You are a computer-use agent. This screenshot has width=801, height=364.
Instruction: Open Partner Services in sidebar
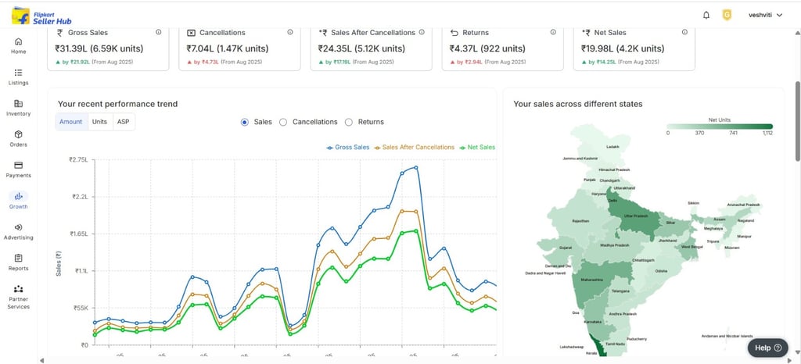(19, 290)
